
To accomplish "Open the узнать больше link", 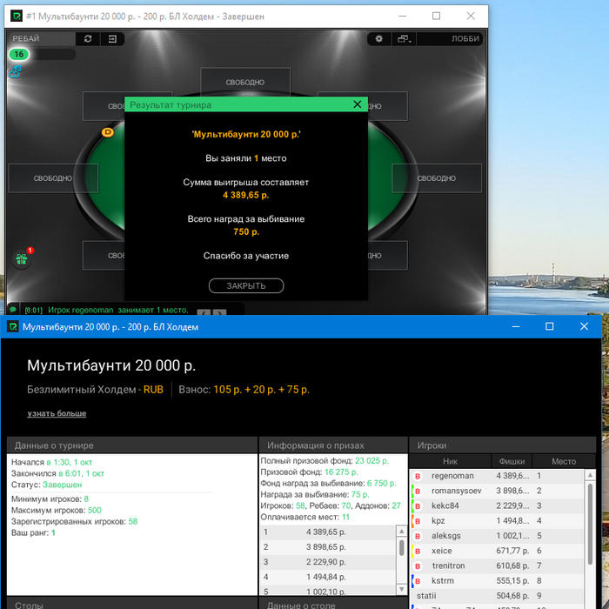I will [x=57, y=413].
